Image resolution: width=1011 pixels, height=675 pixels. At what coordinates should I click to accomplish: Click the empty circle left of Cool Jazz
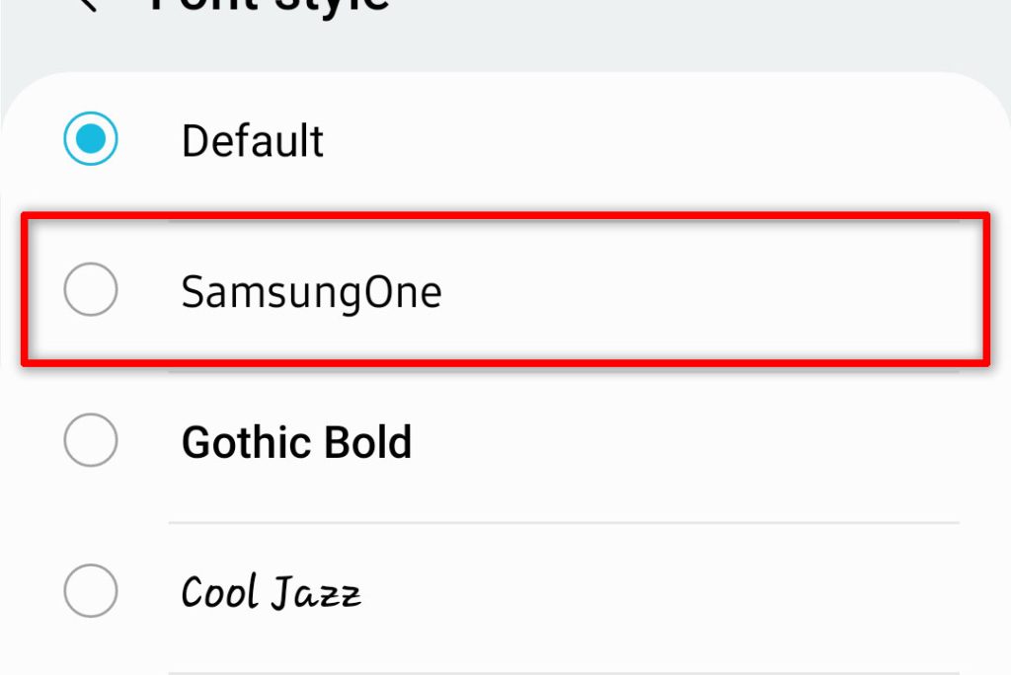click(x=90, y=590)
